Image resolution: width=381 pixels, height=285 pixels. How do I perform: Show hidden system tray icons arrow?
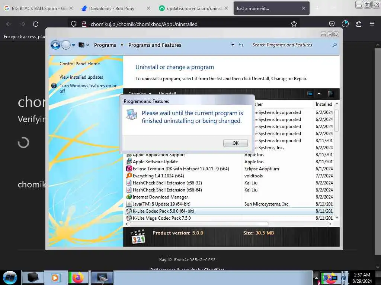316,278
